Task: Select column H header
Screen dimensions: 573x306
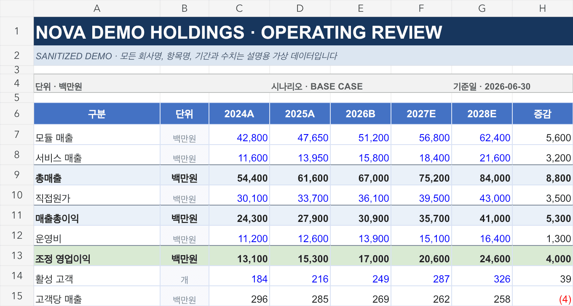Action: [x=543, y=8]
